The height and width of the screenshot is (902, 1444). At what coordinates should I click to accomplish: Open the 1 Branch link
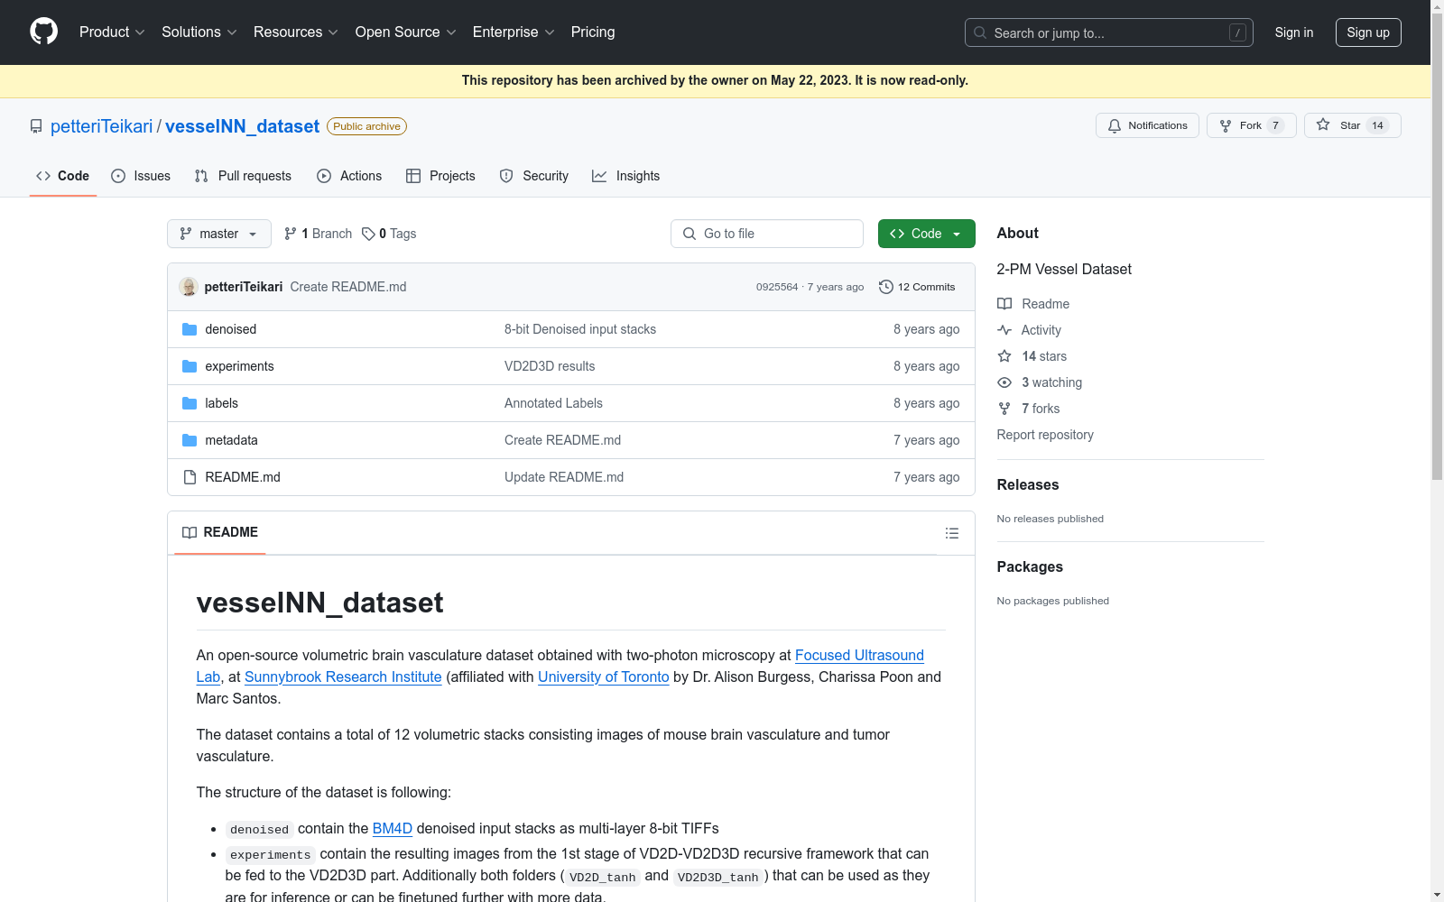pos(318,234)
